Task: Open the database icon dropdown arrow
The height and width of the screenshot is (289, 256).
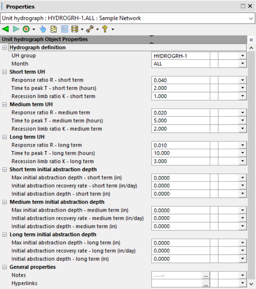Action: pos(82,29)
